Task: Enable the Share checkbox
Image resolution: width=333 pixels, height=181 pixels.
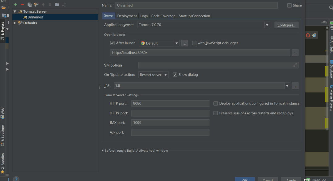Action: (x=289, y=6)
